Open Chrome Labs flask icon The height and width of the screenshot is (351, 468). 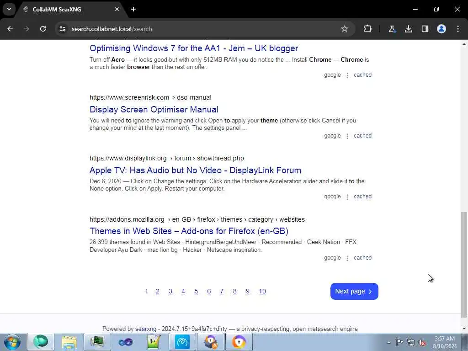(392, 29)
